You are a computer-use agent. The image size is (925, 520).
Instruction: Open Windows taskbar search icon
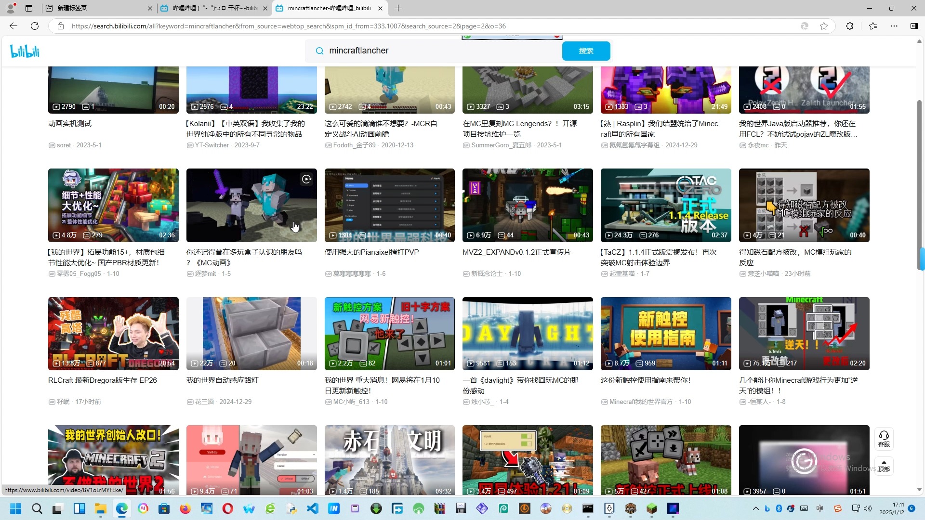(37, 508)
